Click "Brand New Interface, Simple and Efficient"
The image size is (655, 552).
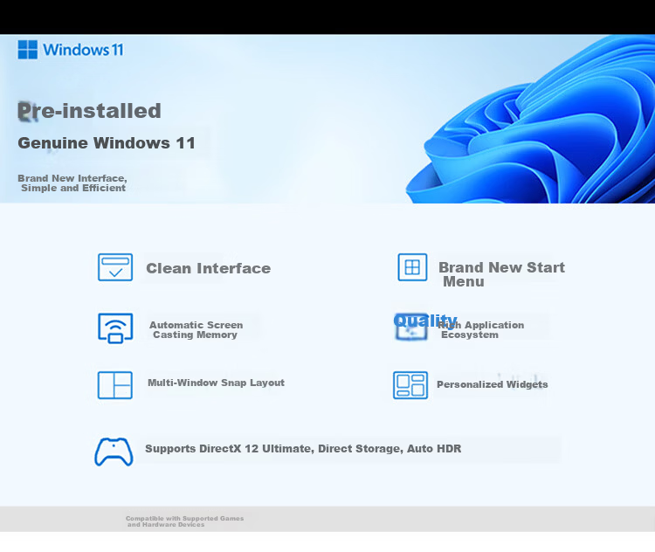point(72,183)
